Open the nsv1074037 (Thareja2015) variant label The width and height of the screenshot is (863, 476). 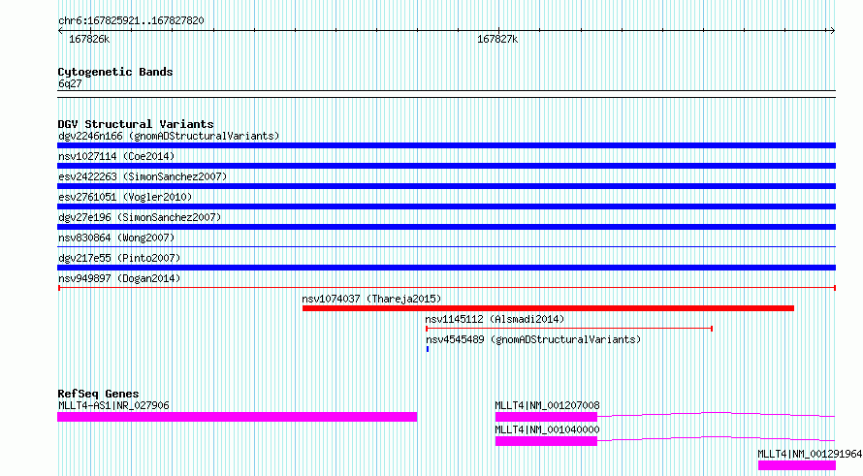pyautogui.click(x=371, y=299)
